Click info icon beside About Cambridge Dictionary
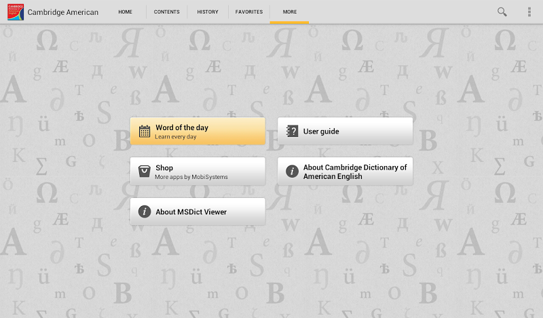Viewport: 543px width, 318px height. [292, 172]
